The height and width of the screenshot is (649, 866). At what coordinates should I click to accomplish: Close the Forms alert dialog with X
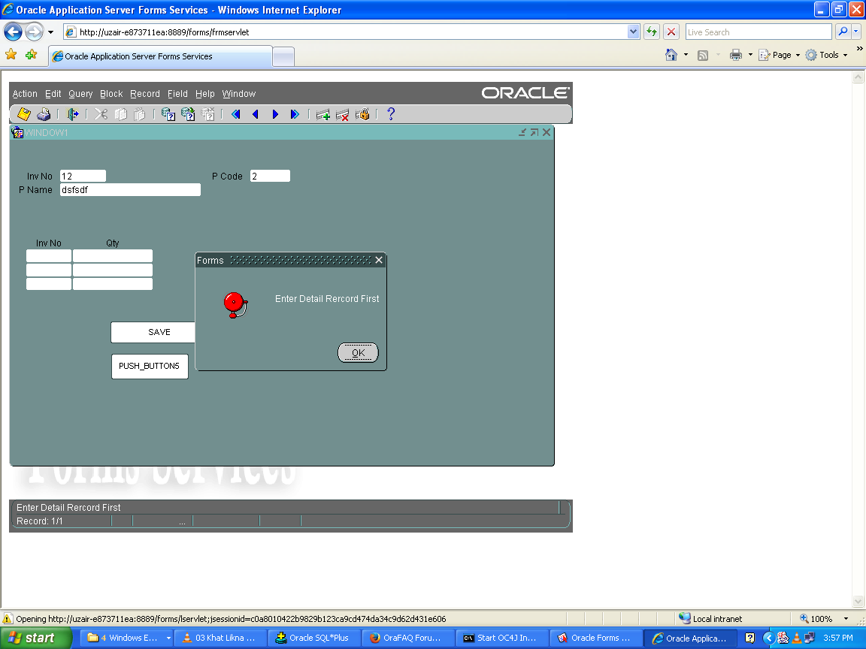pyautogui.click(x=379, y=260)
